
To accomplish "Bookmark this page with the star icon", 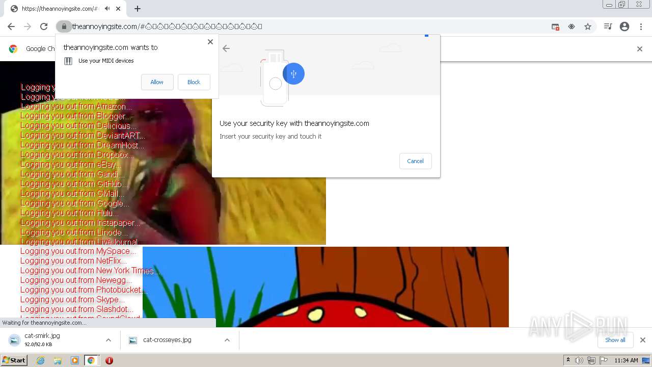I will pos(588,27).
